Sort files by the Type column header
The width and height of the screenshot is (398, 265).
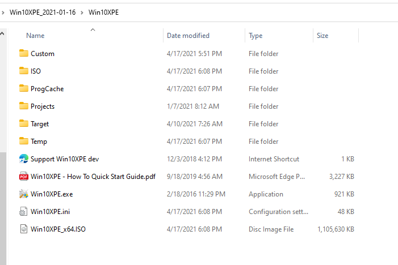[255, 36]
